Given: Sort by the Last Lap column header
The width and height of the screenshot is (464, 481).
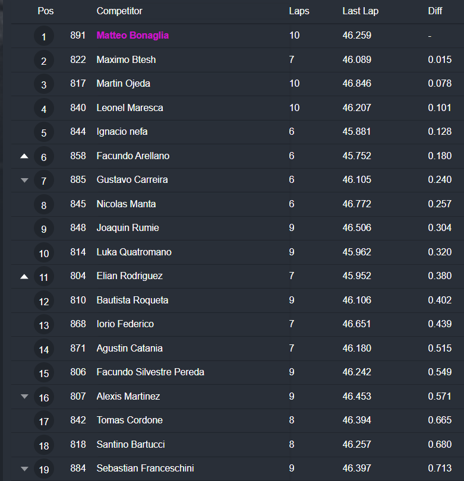Looking at the screenshot, I should pyautogui.click(x=360, y=11).
